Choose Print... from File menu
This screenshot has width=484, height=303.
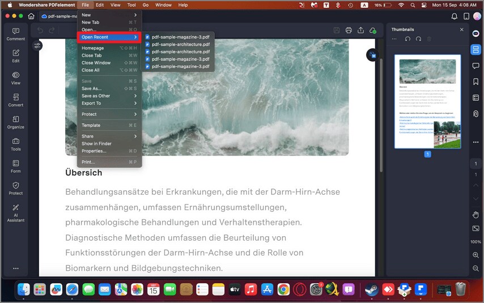point(109,162)
